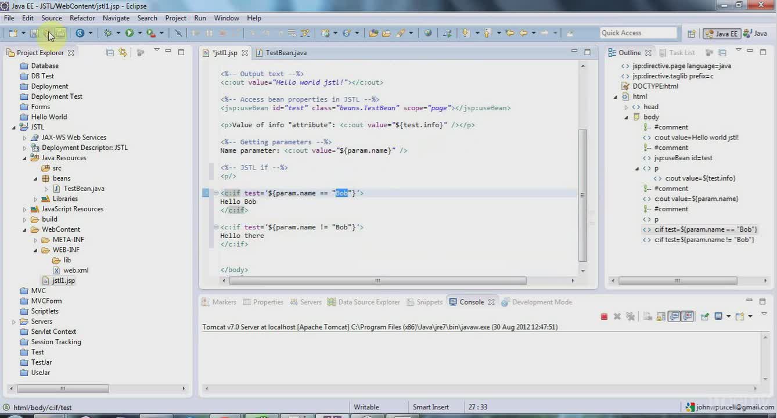The width and height of the screenshot is (777, 418).
Task: Click the Previous Annotation icon
Action: click(x=487, y=33)
